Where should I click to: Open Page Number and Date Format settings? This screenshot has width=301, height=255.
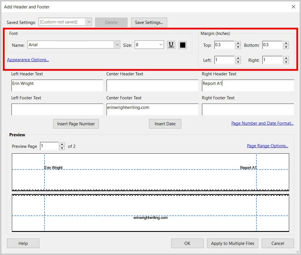click(x=262, y=123)
